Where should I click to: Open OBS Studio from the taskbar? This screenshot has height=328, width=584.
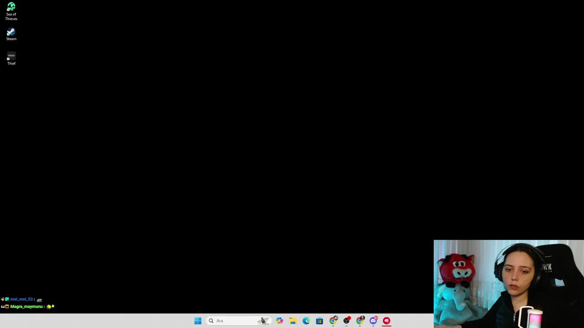[346, 321]
